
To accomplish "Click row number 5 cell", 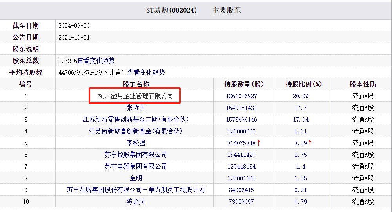I will click(26, 143).
